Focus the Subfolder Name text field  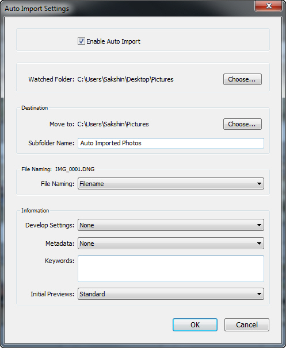point(171,143)
